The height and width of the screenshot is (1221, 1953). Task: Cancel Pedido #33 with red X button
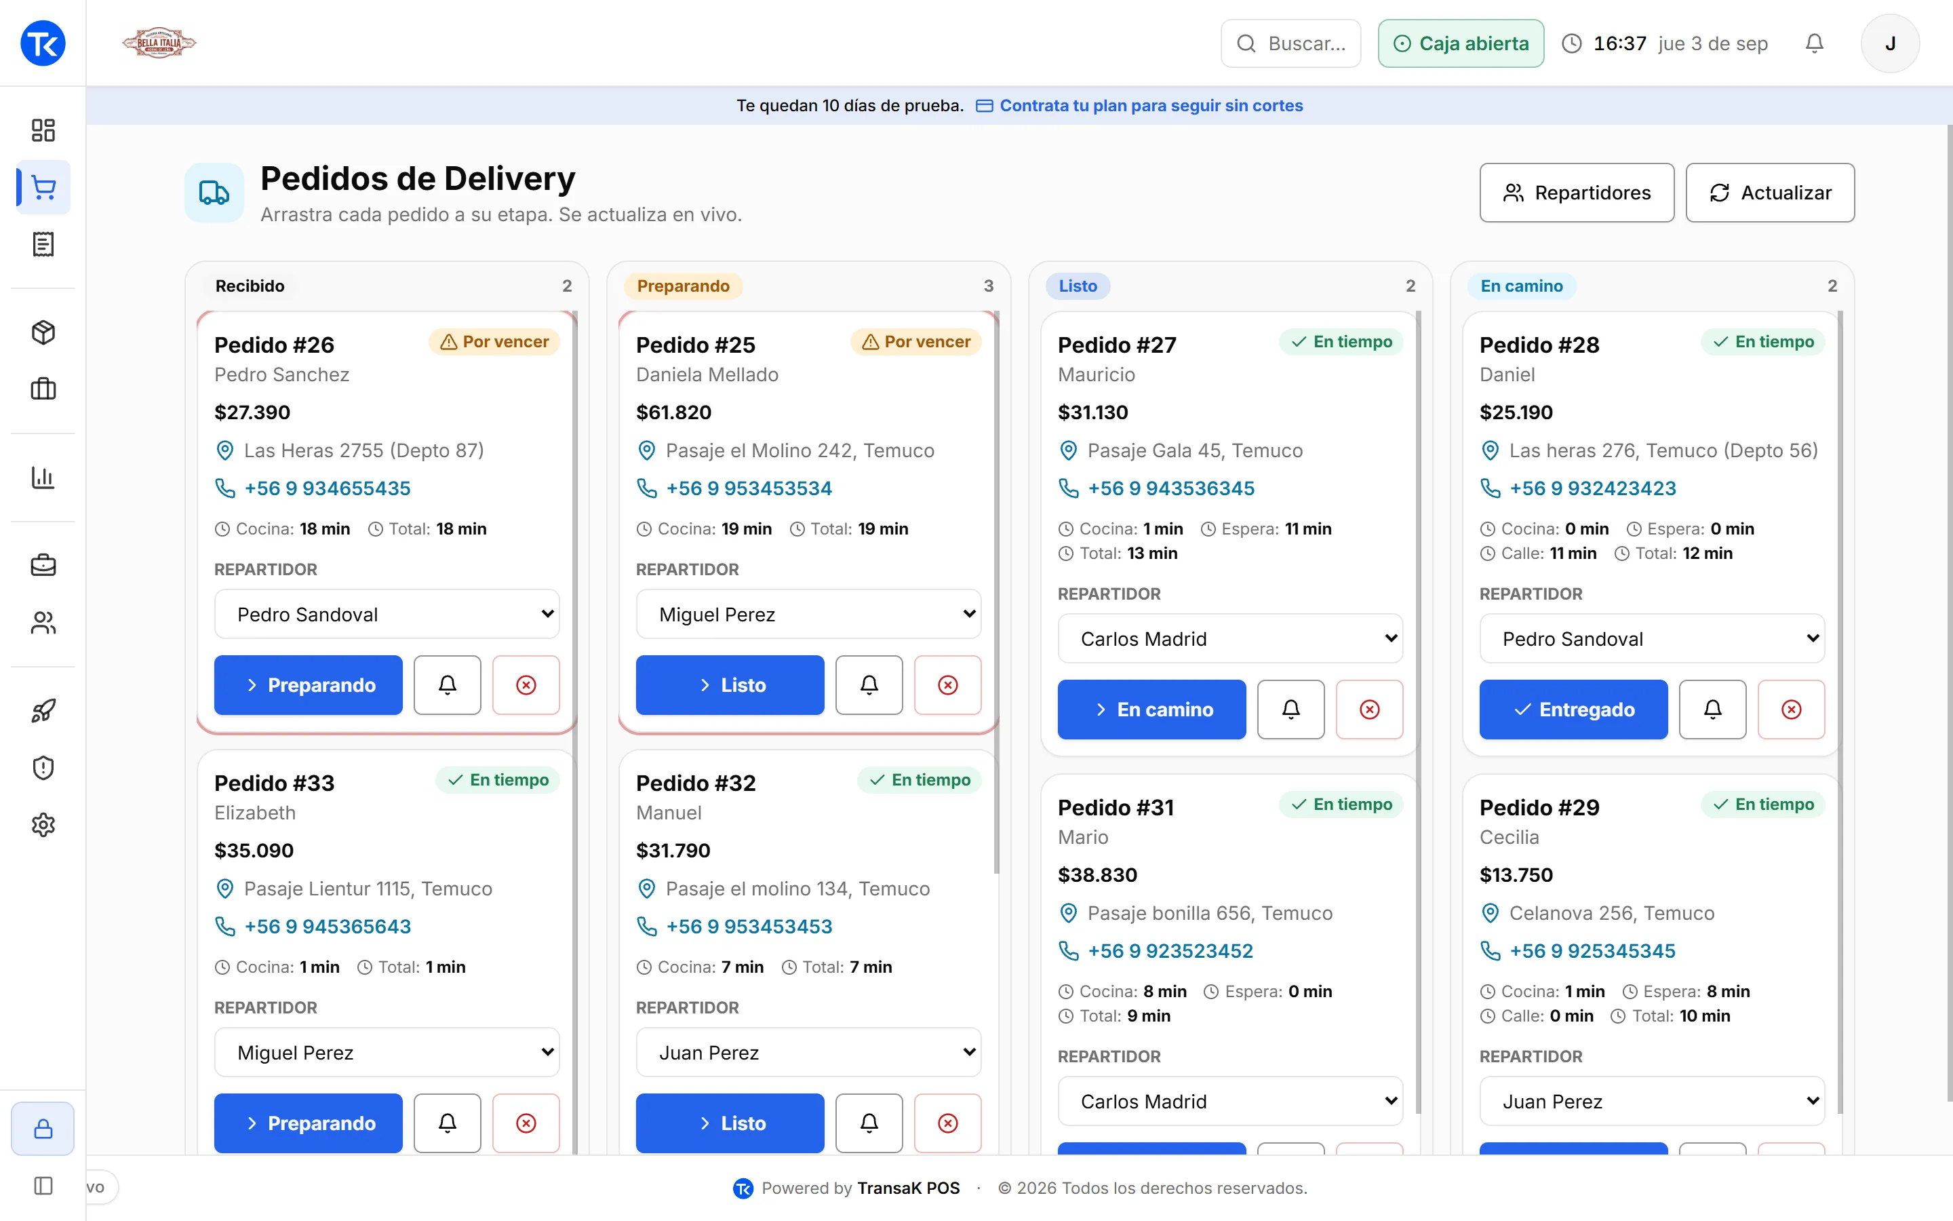click(526, 1123)
